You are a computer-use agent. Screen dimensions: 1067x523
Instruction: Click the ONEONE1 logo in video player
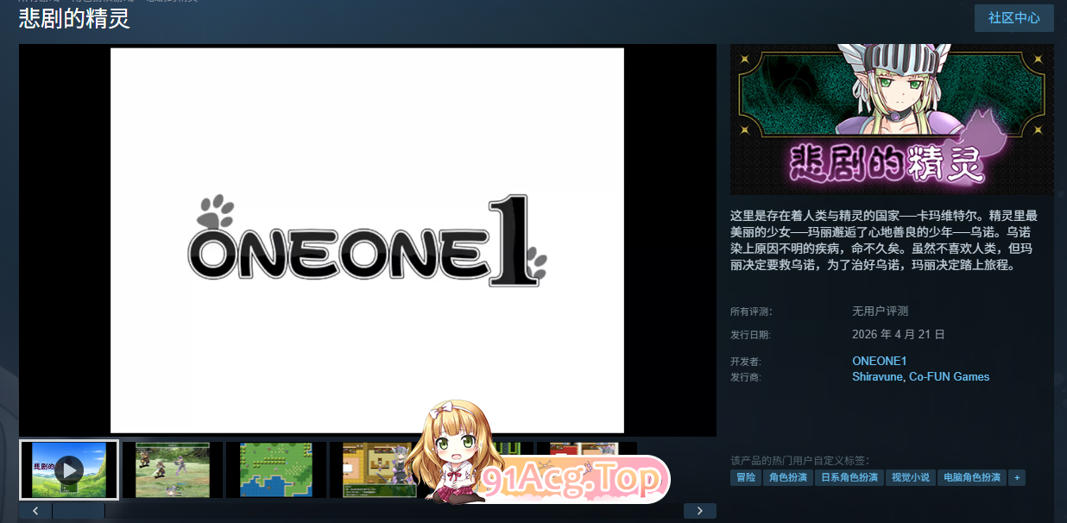pyautogui.click(x=368, y=243)
